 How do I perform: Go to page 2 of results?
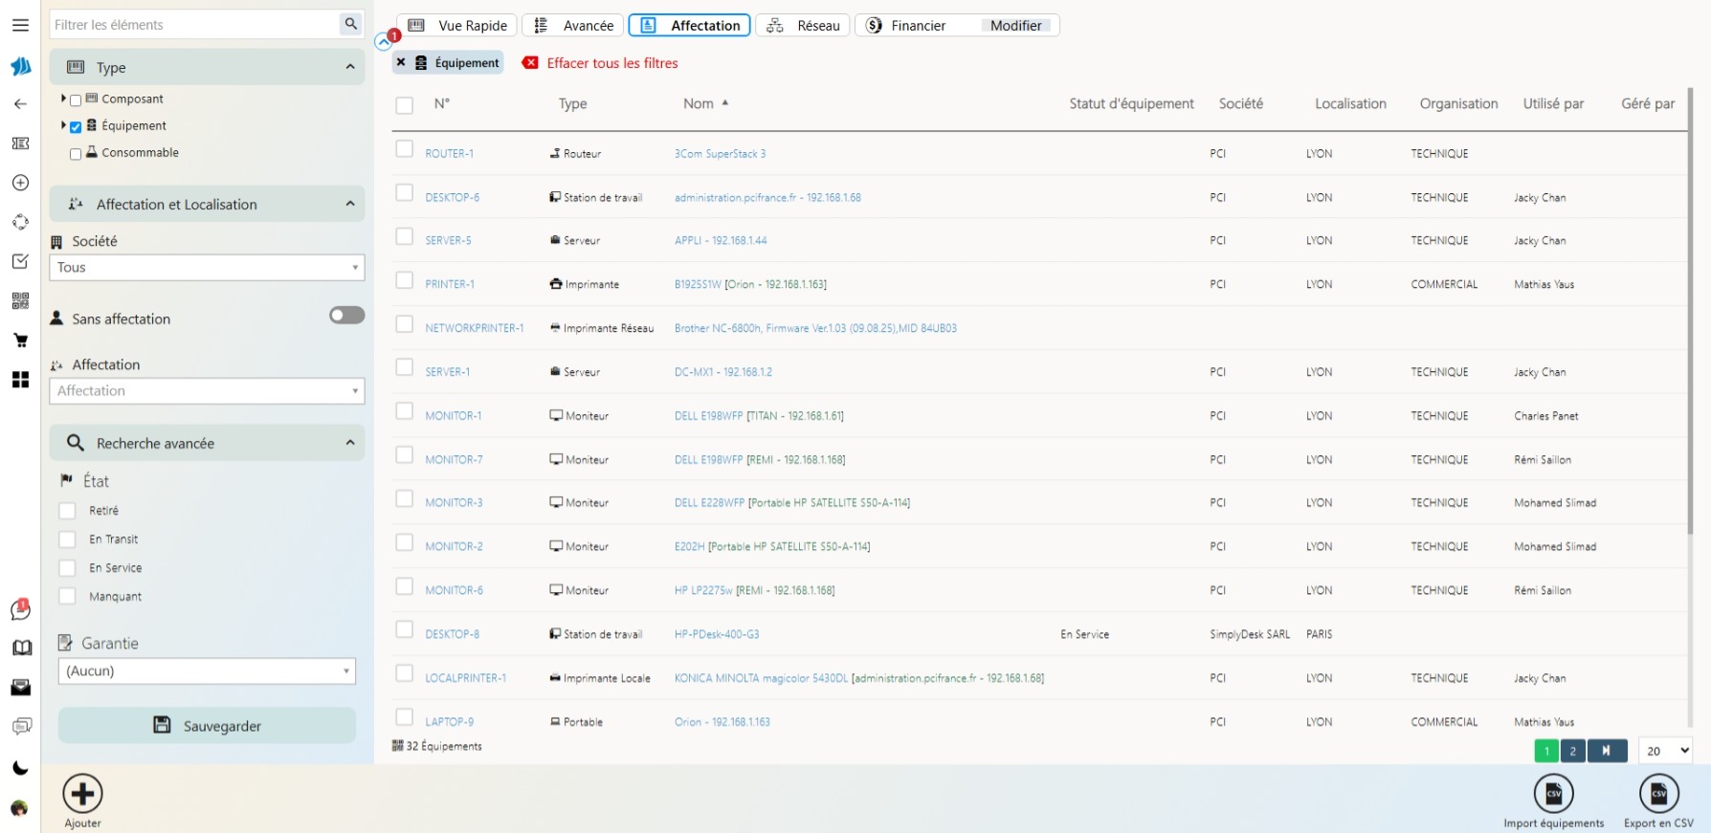[x=1572, y=752]
